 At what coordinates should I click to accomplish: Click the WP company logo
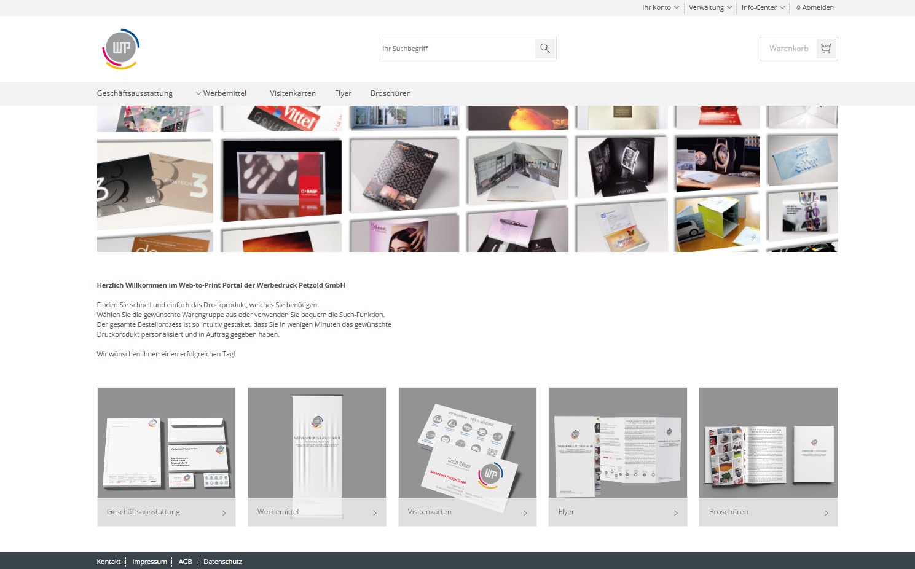(x=120, y=49)
